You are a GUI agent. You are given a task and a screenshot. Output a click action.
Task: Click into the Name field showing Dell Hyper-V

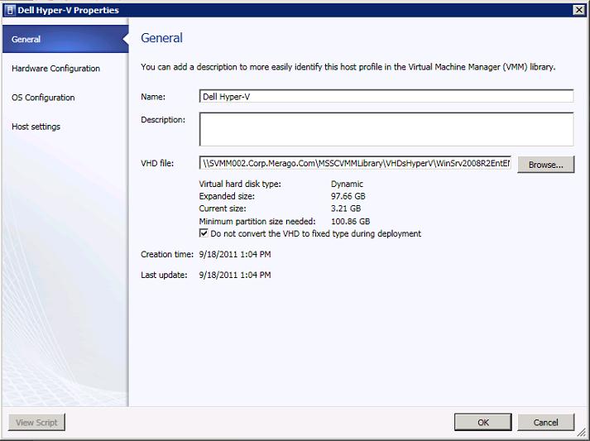(x=386, y=96)
